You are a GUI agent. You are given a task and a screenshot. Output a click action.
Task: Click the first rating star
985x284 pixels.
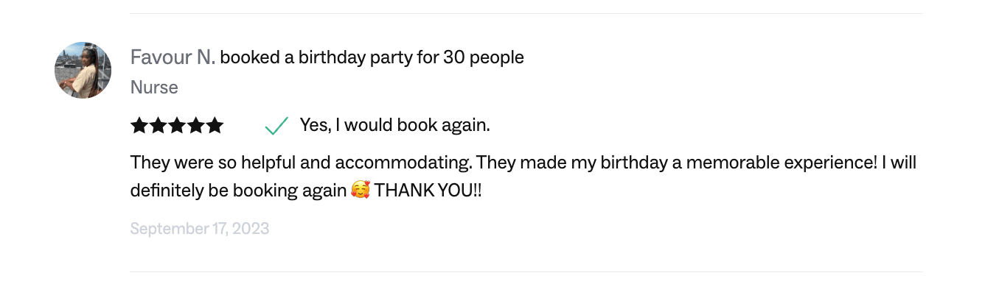pyautogui.click(x=139, y=126)
